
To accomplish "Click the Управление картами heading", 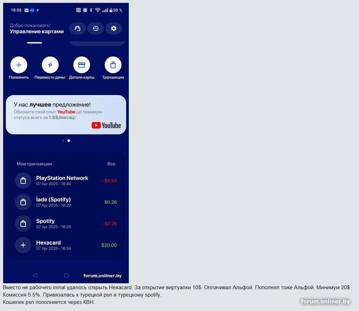I will [x=37, y=31].
